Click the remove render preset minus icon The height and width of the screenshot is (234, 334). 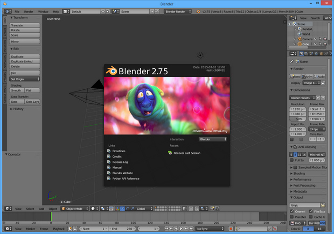[323, 98]
